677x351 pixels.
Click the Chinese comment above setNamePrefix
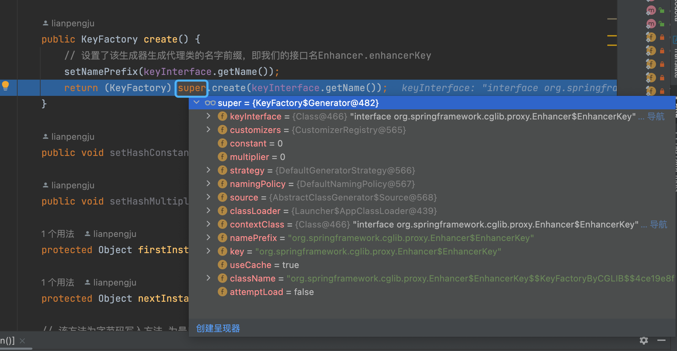tap(248, 55)
